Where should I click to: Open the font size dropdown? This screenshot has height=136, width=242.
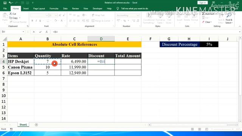(56, 15)
